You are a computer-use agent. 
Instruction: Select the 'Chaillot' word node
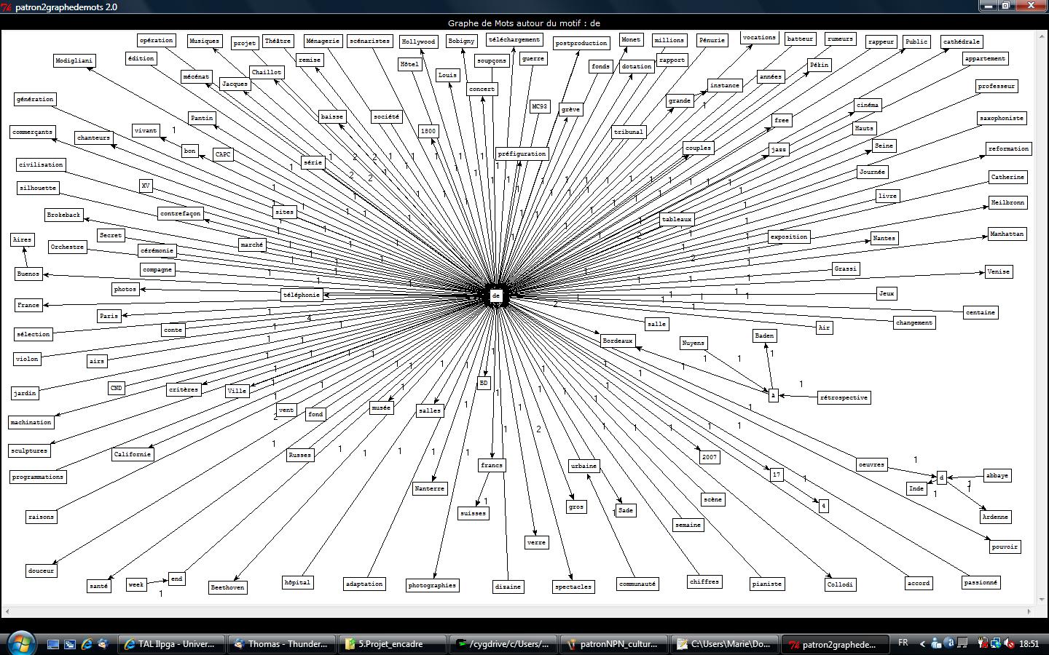[x=266, y=73]
